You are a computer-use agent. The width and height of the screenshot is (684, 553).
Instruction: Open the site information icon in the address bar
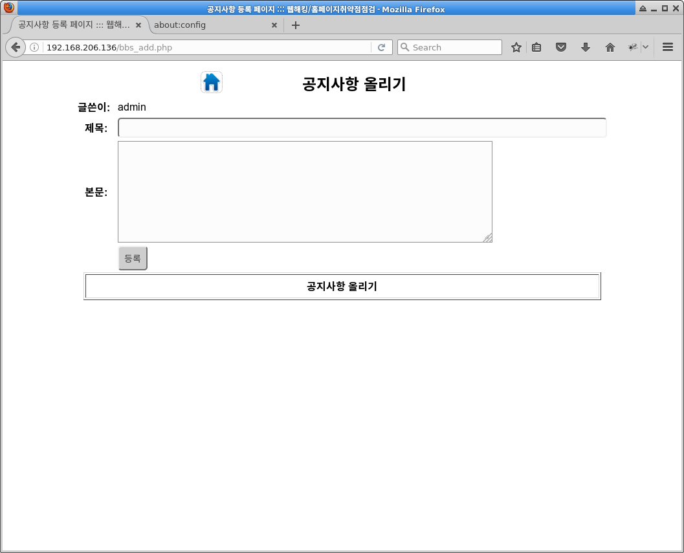(34, 47)
